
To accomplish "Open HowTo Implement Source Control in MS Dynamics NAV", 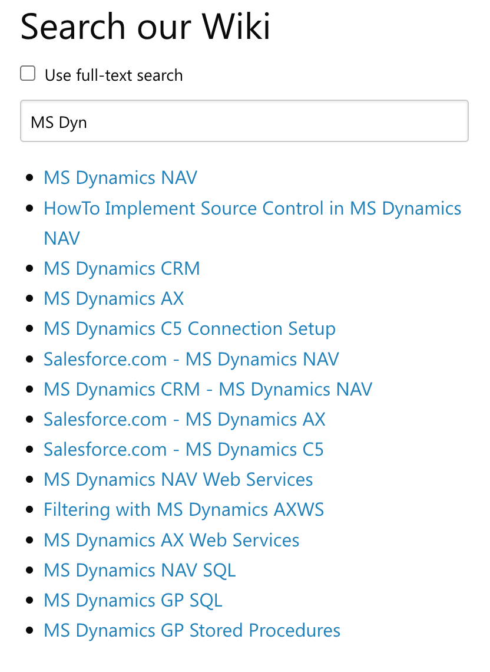I will click(x=252, y=223).
